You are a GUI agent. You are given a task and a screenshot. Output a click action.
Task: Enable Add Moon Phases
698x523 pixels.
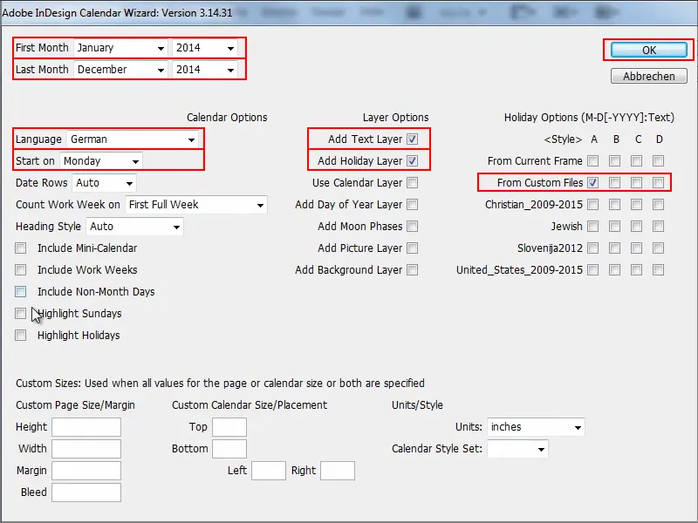[x=413, y=227]
